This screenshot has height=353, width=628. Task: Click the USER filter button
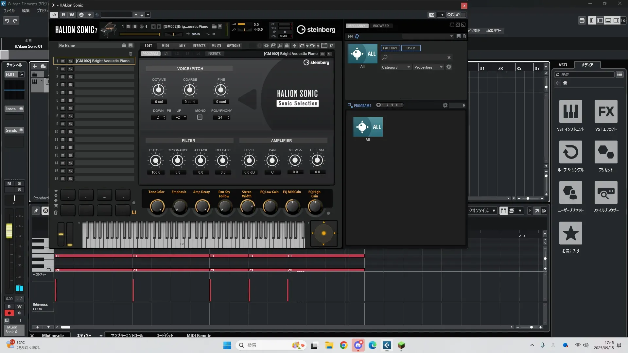pos(410,48)
